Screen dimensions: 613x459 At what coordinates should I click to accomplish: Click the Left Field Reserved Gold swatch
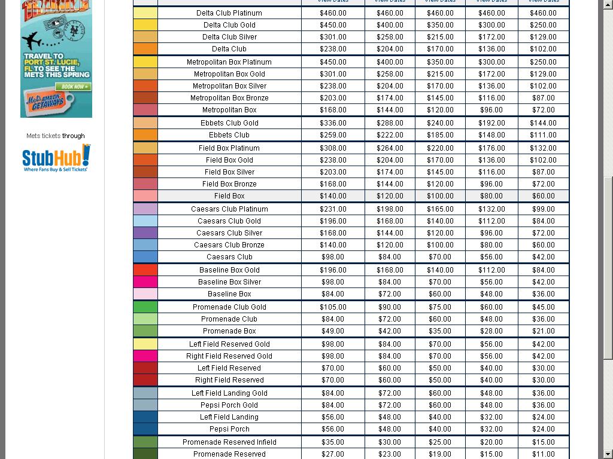[145, 344]
